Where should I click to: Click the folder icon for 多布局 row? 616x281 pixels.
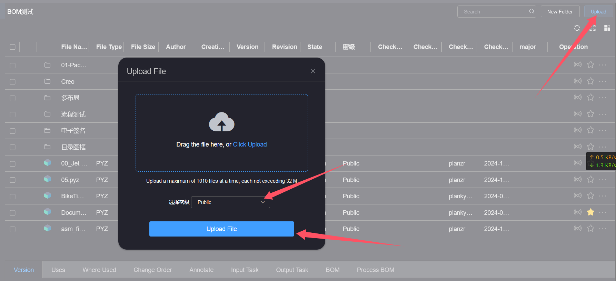pos(47,98)
